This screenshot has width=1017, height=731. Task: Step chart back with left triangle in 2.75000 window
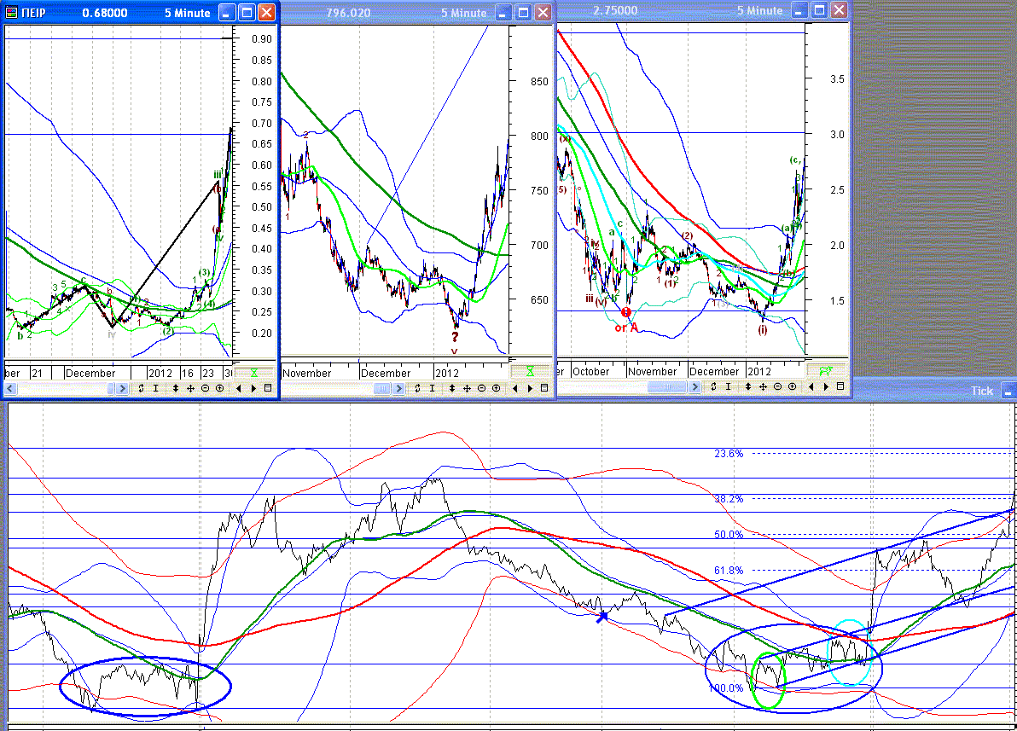(x=811, y=386)
